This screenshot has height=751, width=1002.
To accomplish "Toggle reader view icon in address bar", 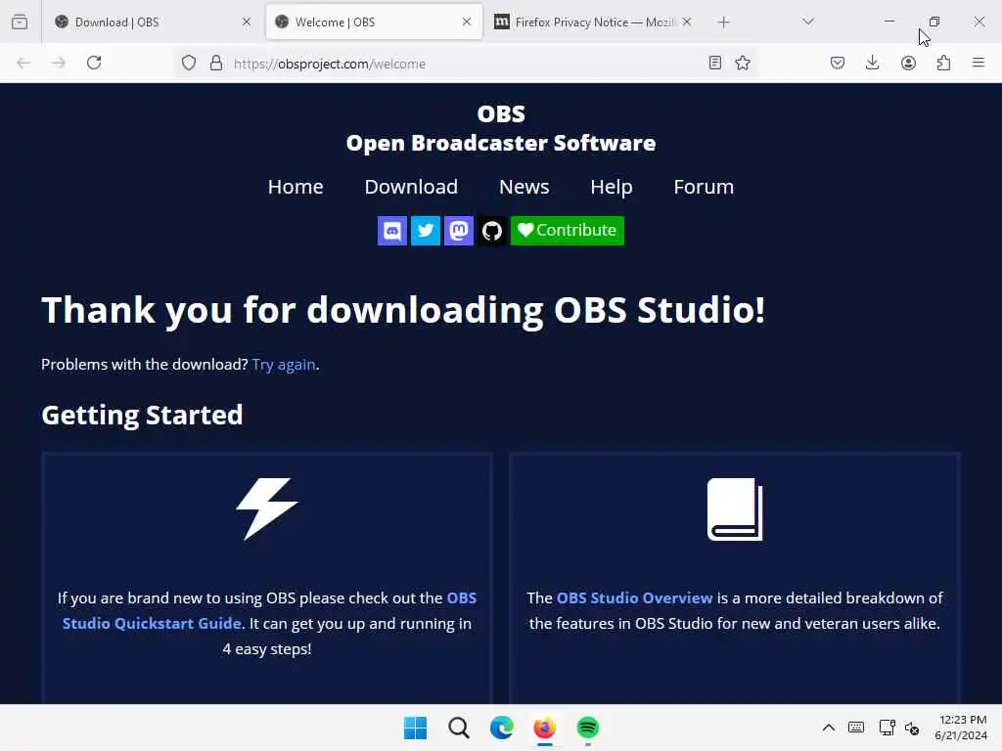I will pyautogui.click(x=715, y=63).
